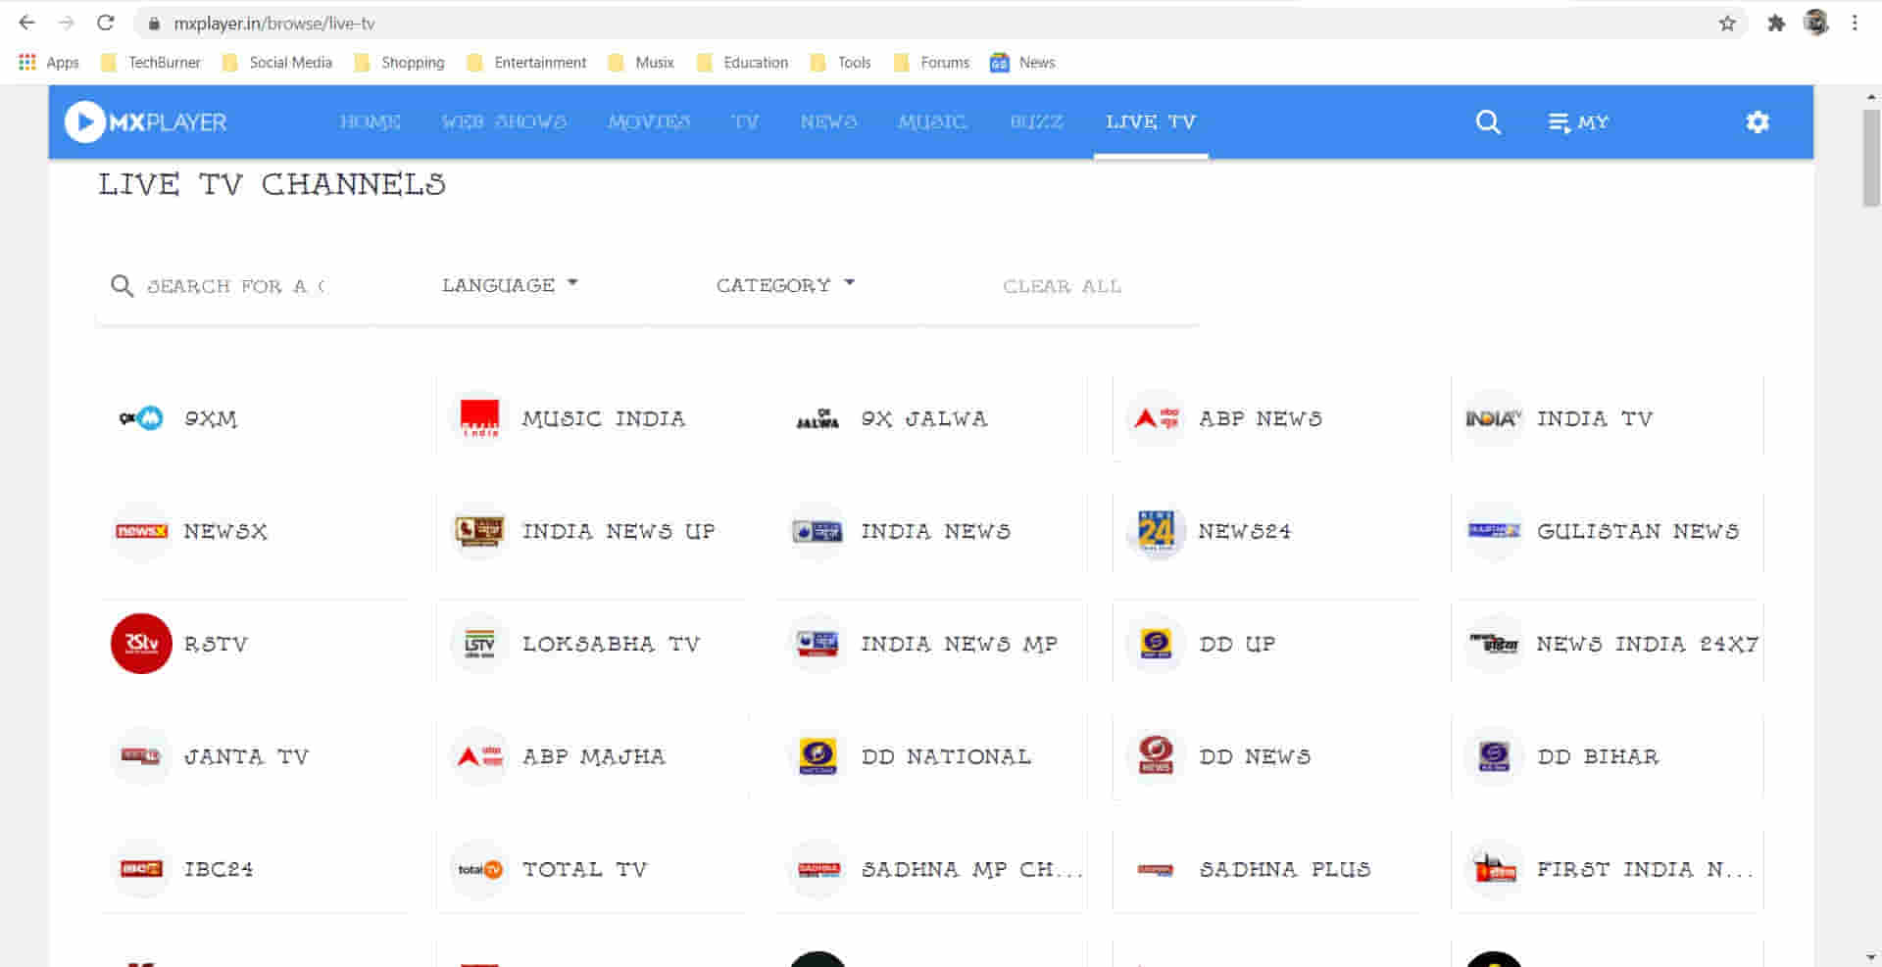Click the IBC24 channel logo
The height and width of the screenshot is (967, 1882).
141,869
